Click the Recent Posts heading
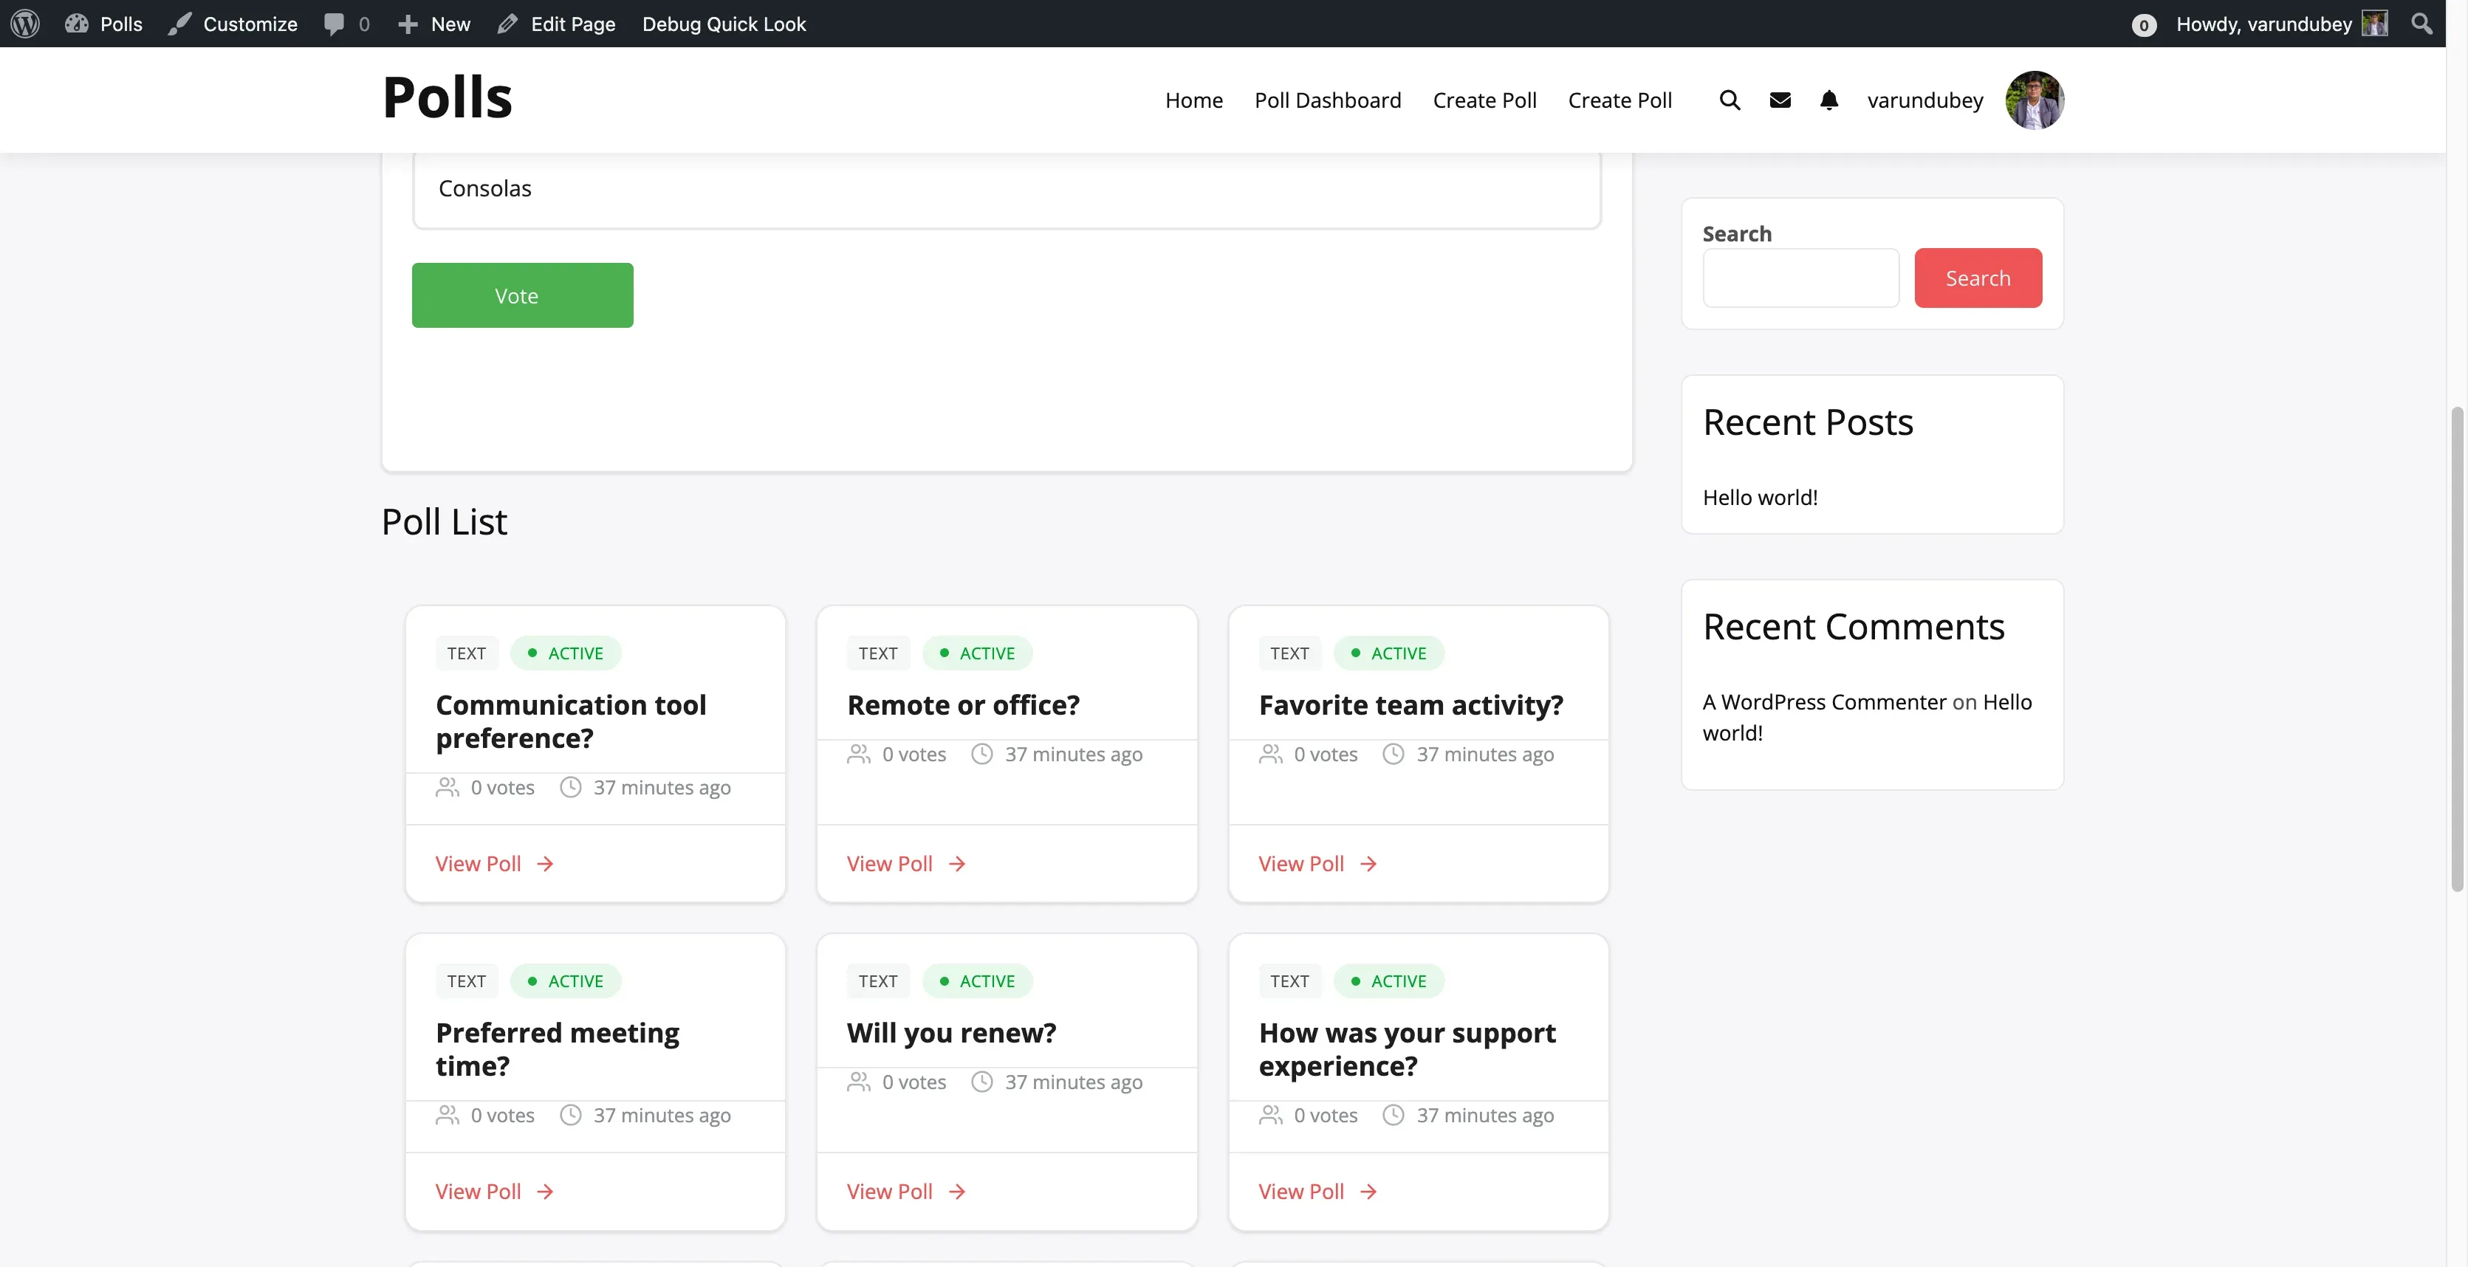This screenshot has height=1267, width=2468. 1808,422
